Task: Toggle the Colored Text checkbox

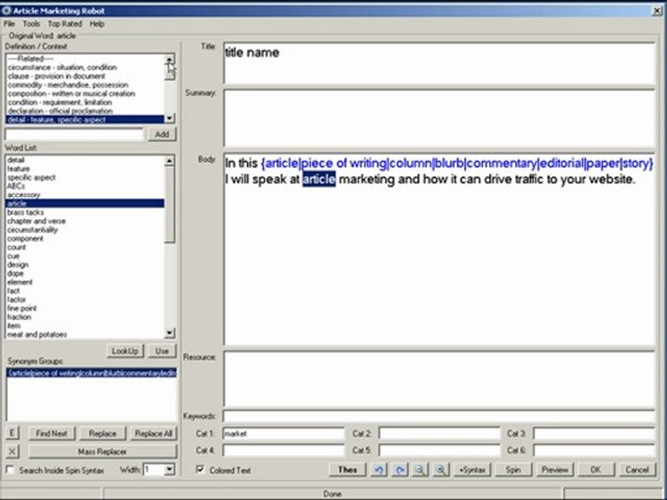Action: click(200, 469)
